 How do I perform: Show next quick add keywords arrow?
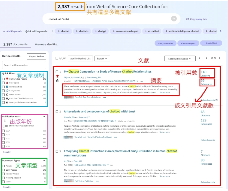coord(220,31)
